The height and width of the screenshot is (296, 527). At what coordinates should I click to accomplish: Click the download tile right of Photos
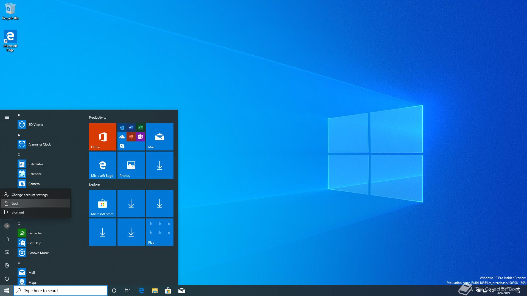pos(160,165)
